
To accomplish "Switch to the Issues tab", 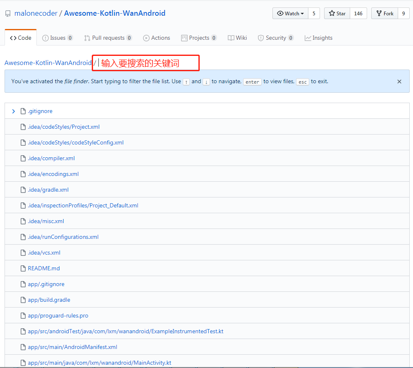I will 57,38.
